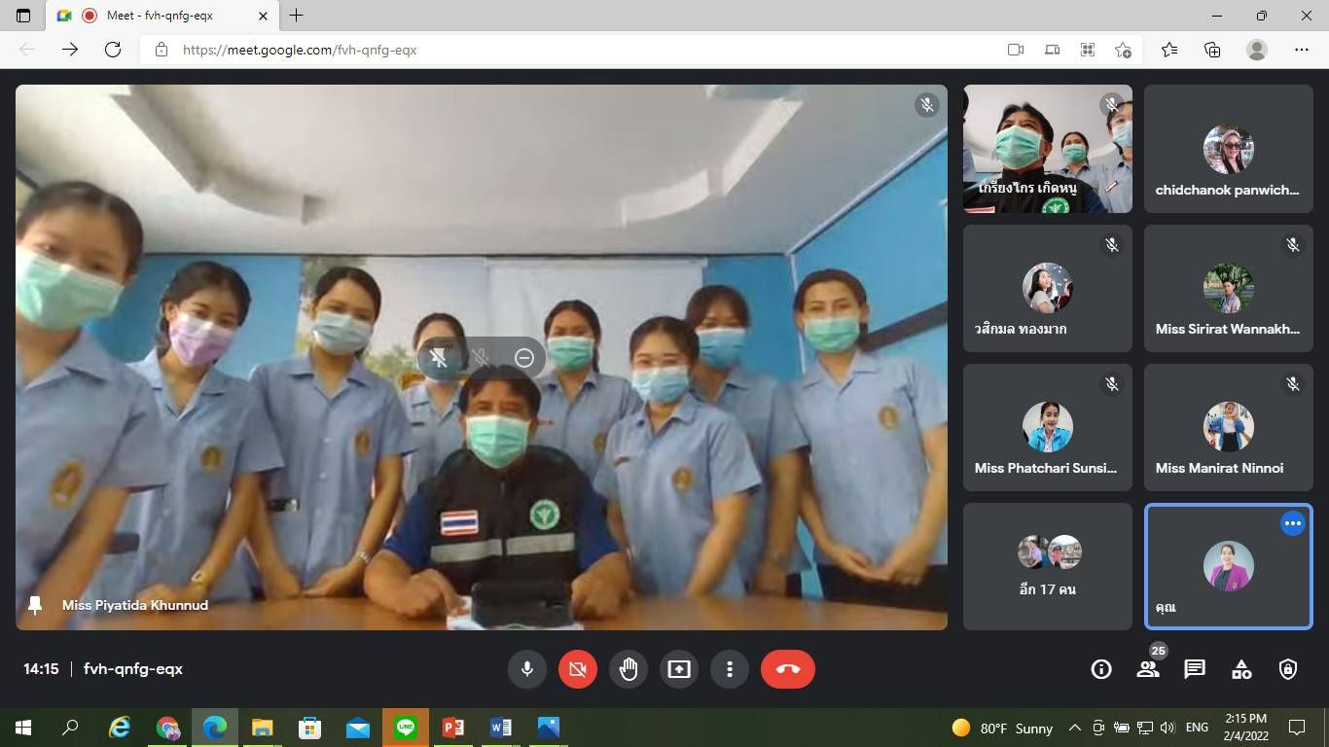The image size is (1329, 747).
Task: Open the chat messages panel
Action: pyautogui.click(x=1195, y=669)
